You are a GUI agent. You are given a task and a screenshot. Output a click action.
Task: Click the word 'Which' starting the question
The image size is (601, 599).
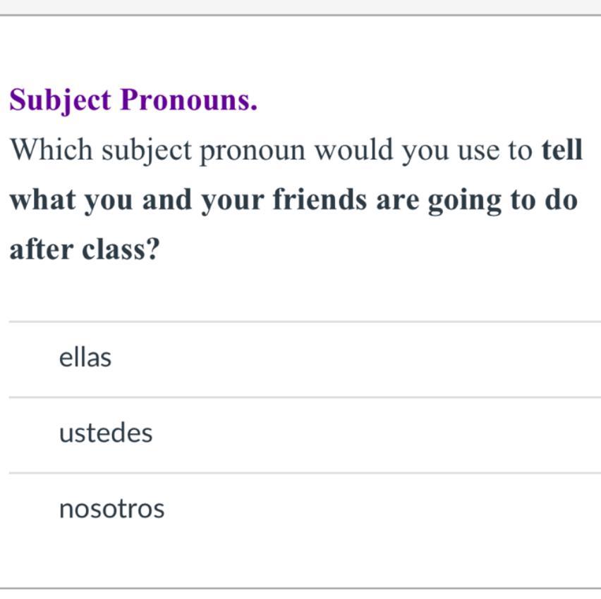[x=51, y=149]
